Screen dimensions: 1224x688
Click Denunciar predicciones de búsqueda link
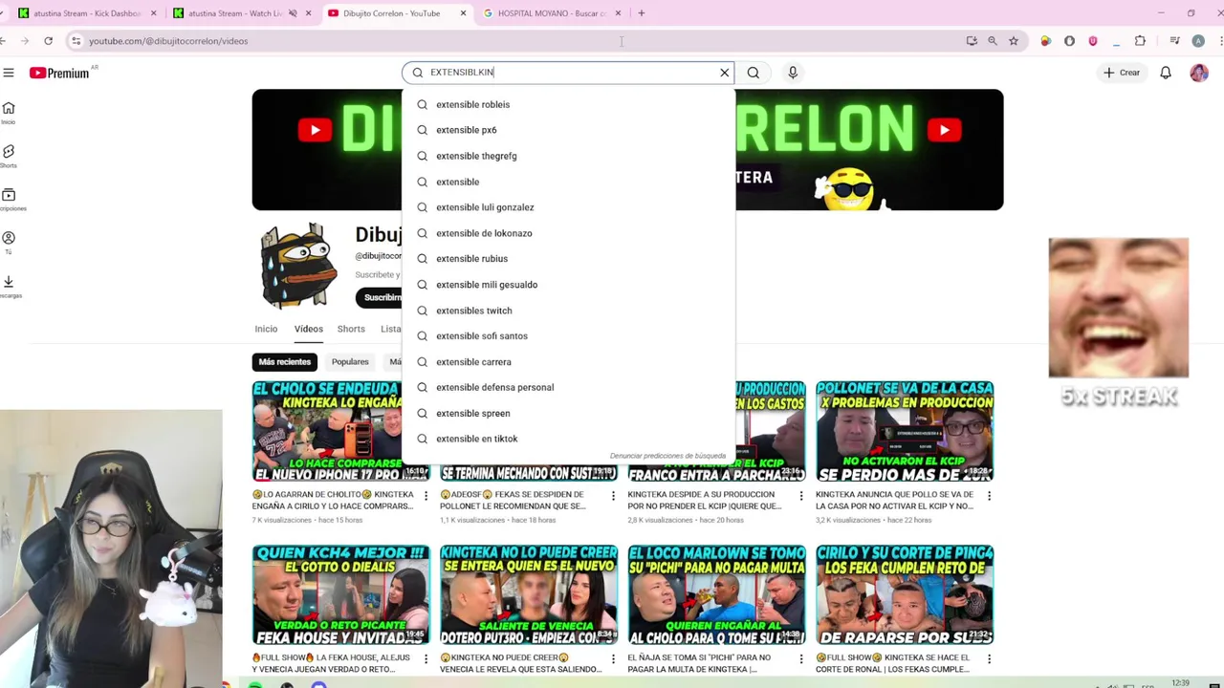point(667,457)
